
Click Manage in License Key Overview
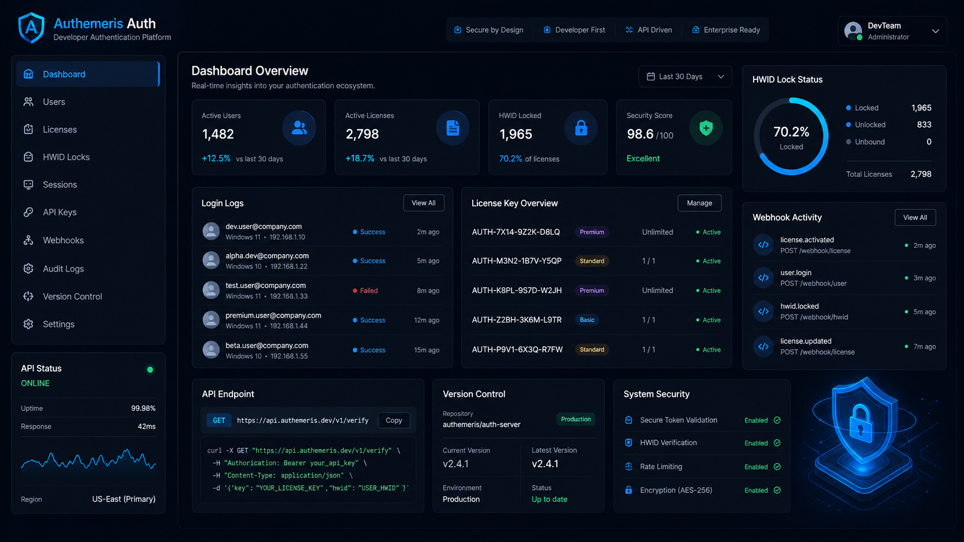tap(699, 203)
